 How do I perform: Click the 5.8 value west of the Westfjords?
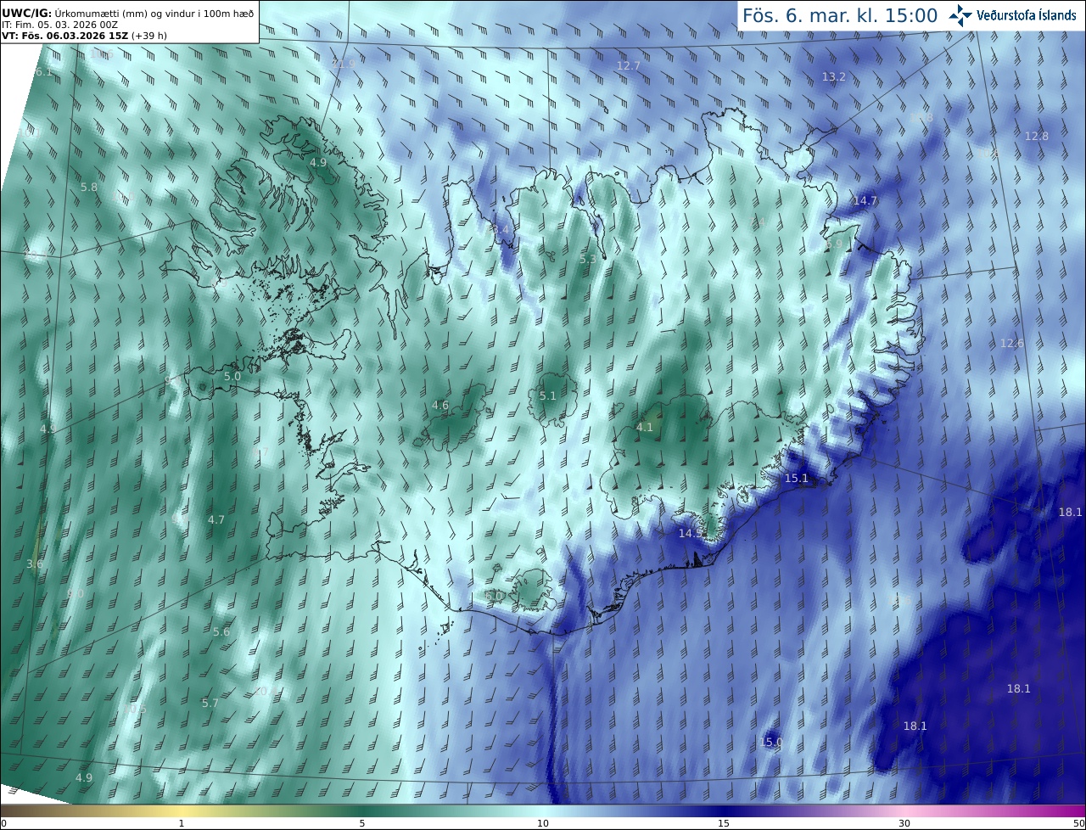89,187
